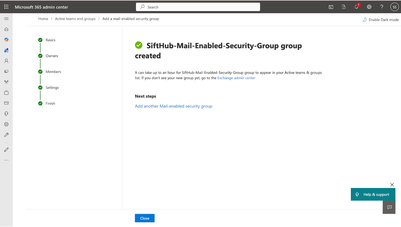Image resolution: width=401 pixels, height=227 pixels.
Task: Open Copilot from the left sidebar
Action: [x=6, y=40]
